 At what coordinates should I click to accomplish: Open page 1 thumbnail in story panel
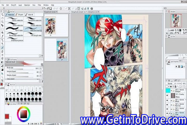tap(51, 25)
